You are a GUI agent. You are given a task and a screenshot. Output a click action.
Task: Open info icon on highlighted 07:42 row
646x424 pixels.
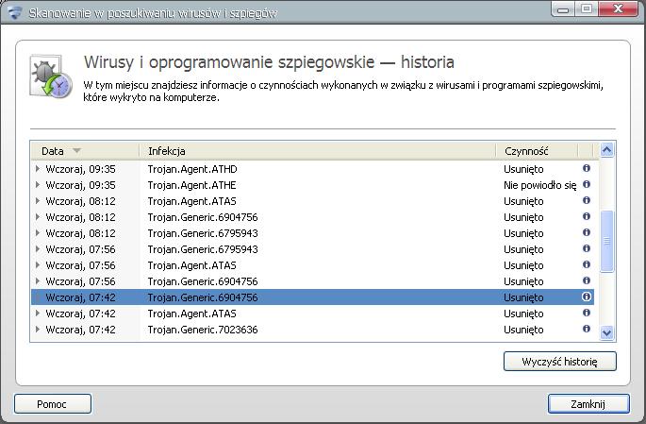tap(587, 297)
